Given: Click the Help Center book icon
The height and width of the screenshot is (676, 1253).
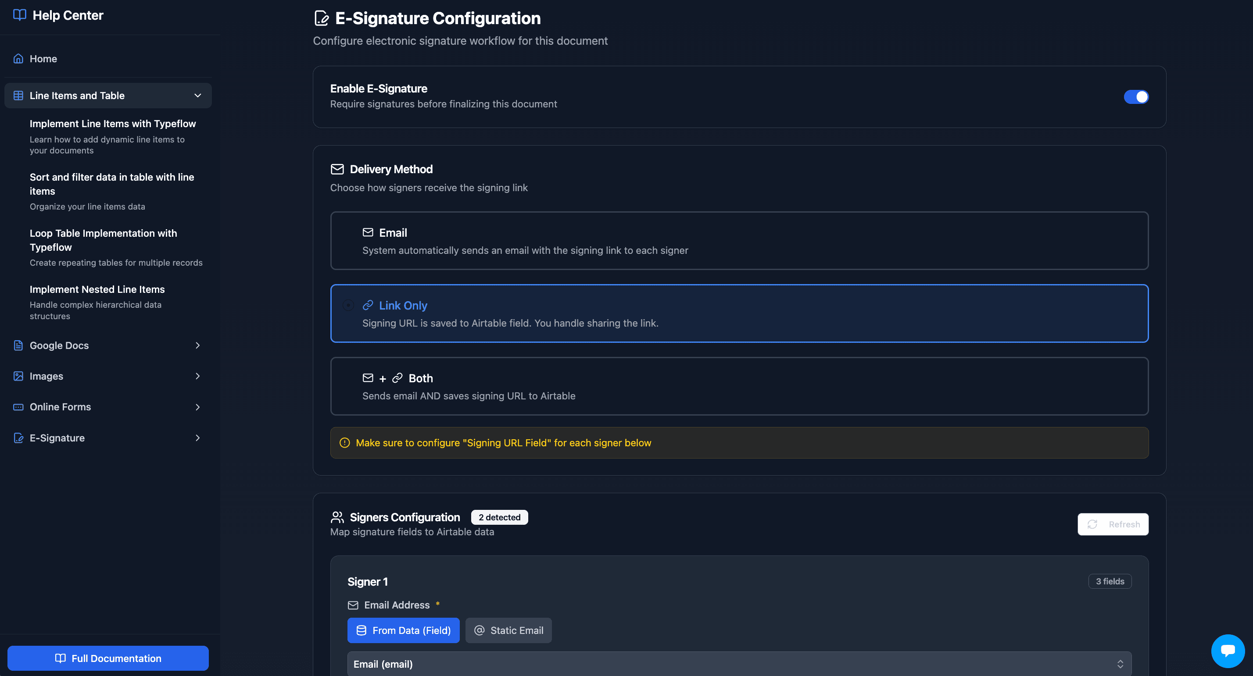Looking at the screenshot, I should click(x=19, y=15).
